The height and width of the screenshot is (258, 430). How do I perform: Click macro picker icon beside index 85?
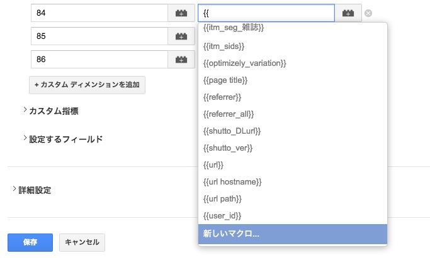tap(181, 36)
